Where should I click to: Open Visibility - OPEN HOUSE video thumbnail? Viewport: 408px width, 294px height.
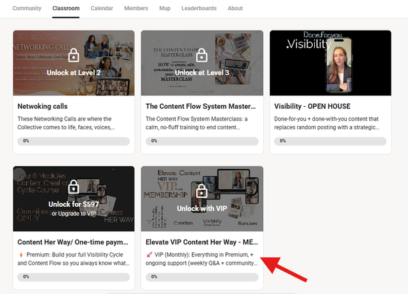click(330, 63)
